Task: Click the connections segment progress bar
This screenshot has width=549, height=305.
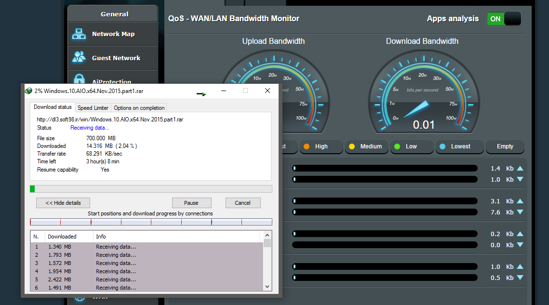Action: tap(151, 222)
